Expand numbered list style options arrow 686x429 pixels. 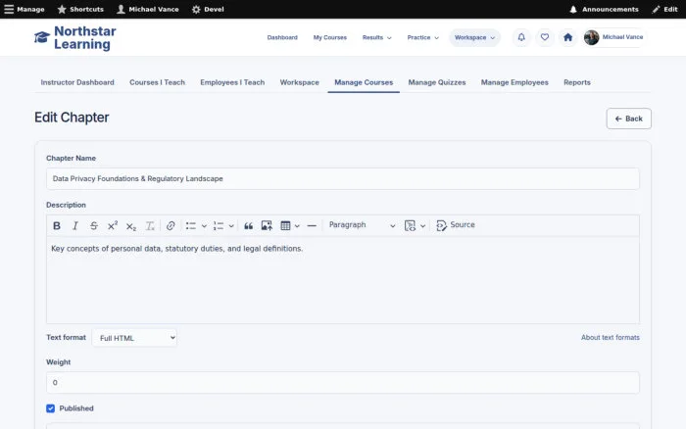coord(231,226)
